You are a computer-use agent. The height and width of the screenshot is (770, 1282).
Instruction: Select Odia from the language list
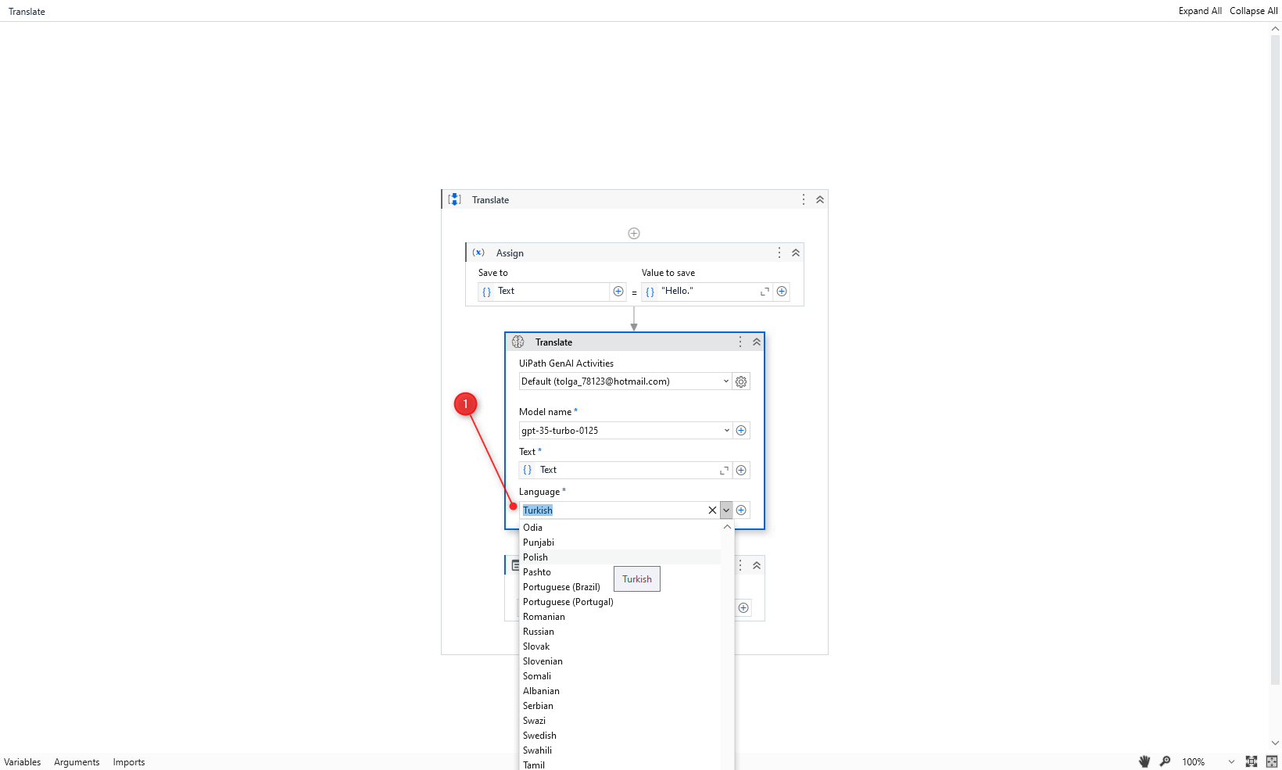pos(620,528)
